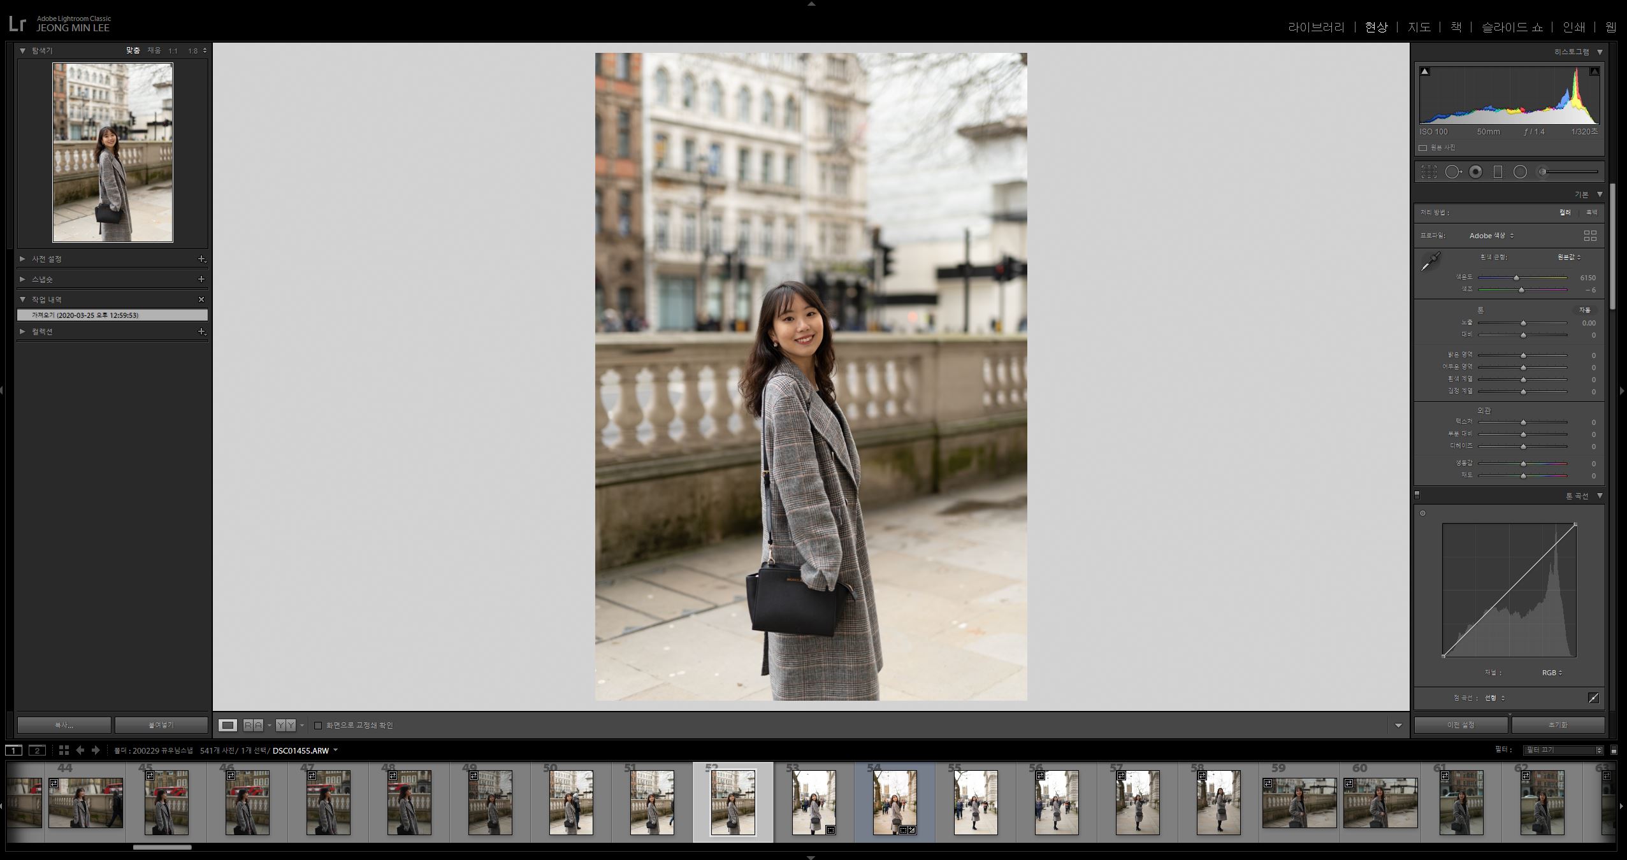Choose the Graduated Filter tool
Image resolution: width=1627 pixels, height=860 pixels.
[x=1498, y=172]
